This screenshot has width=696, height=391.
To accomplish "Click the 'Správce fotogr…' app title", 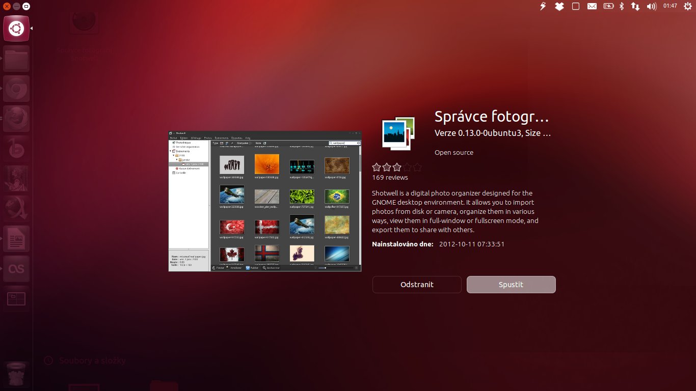I will 492,117.
